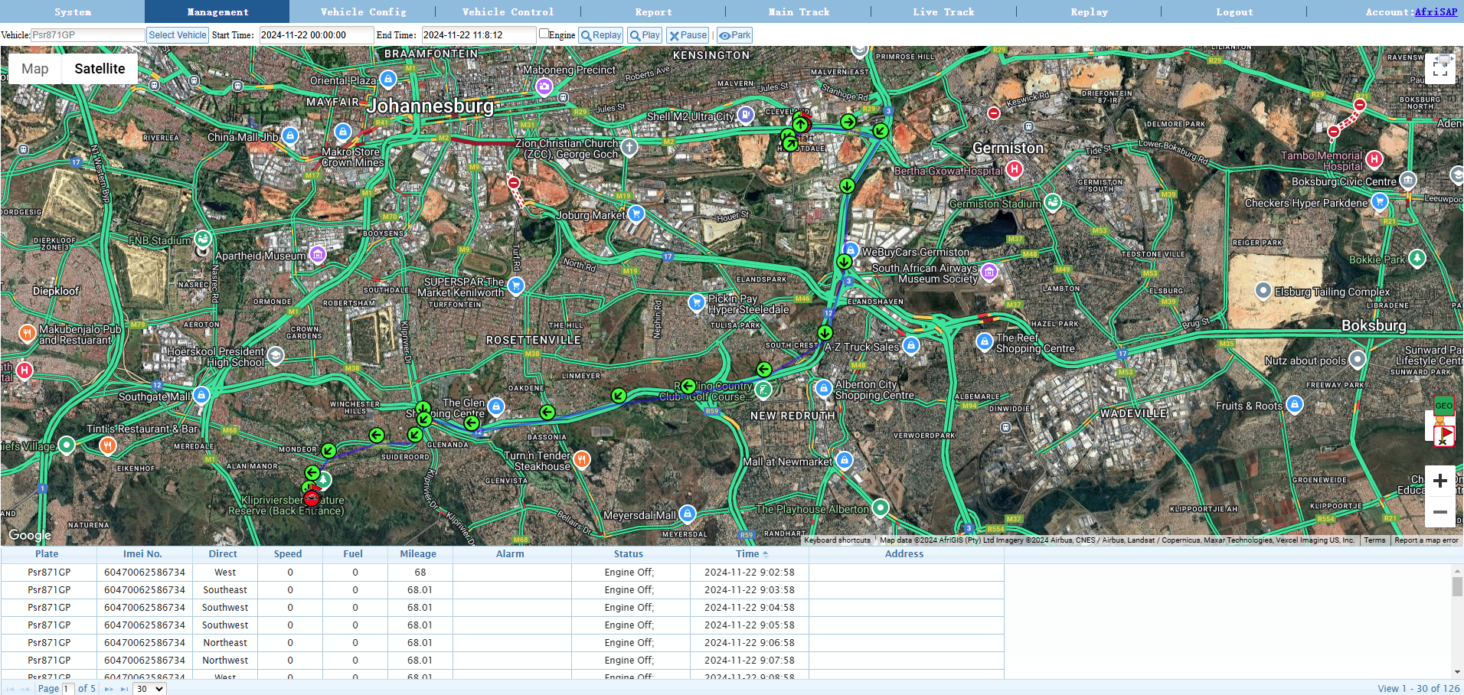The height and width of the screenshot is (695, 1464).
Task: Go to next page of results
Action: click(109, 689)
